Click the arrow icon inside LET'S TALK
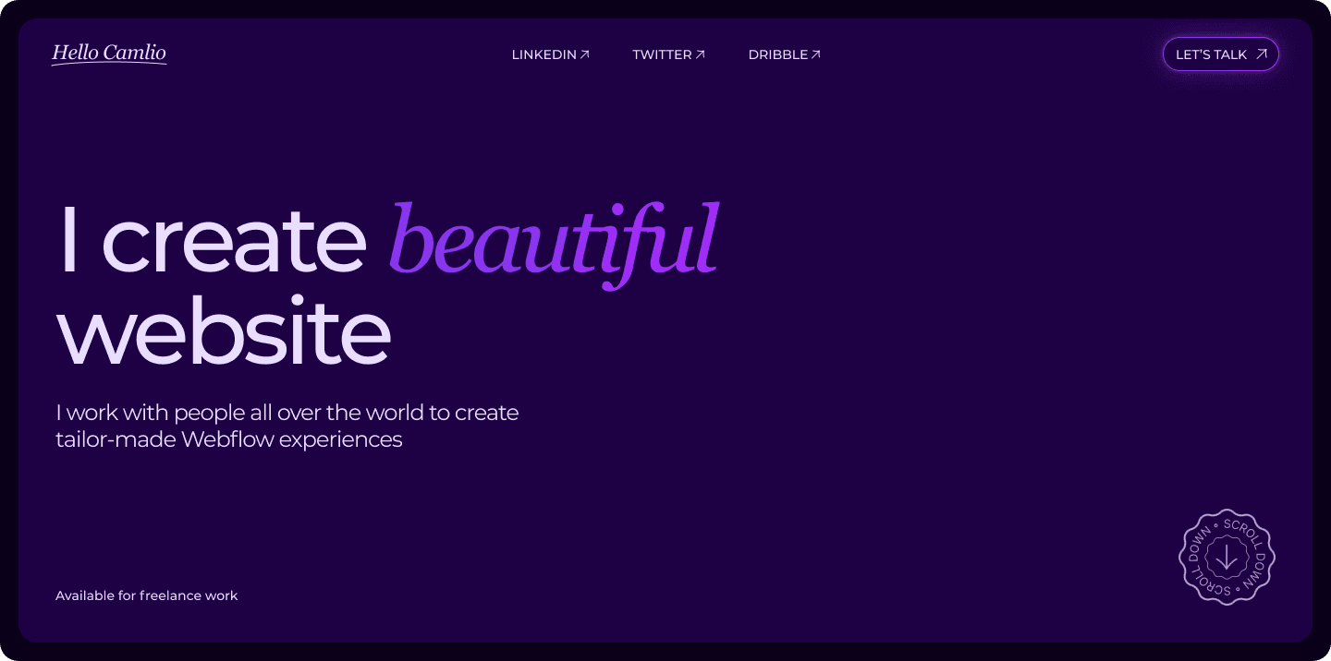 coord(1262,54)
